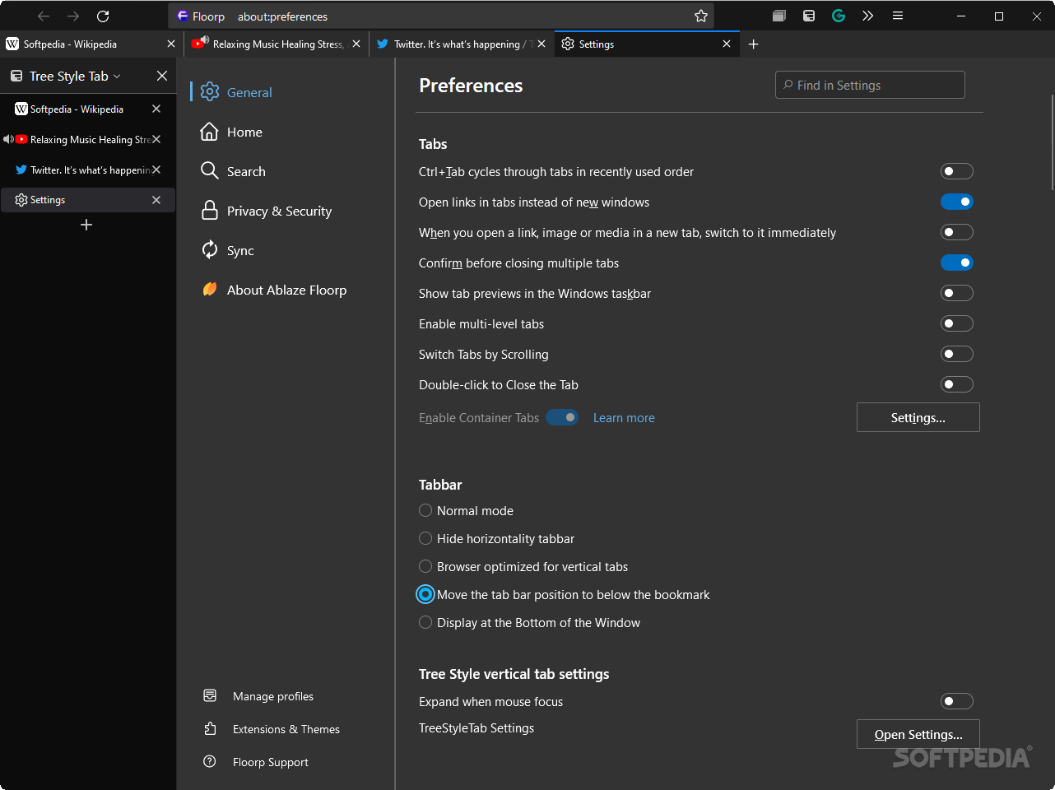This screenshot has width=1055, height=790.
Task: Close the Twitter horizontal tab
Action: coord(541,44)
